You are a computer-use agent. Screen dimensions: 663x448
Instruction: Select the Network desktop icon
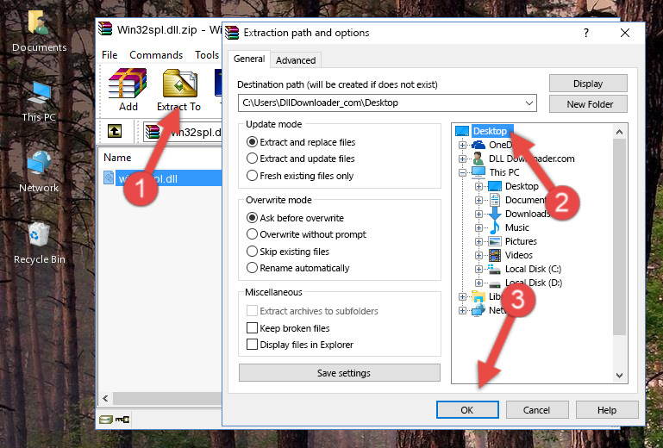(39, 171)
